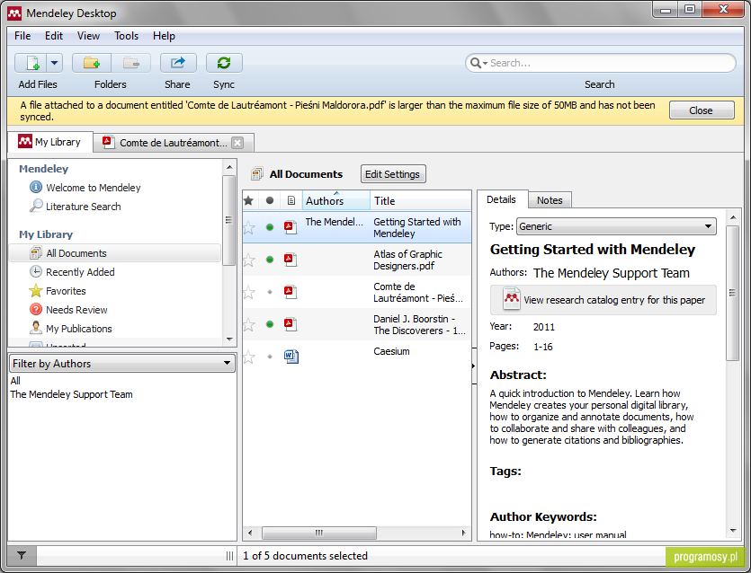The width and height of the screenshot is (751, 573).
Task: Favorite the Atlas of Graphic Designers document
Action: pos(248,260)
